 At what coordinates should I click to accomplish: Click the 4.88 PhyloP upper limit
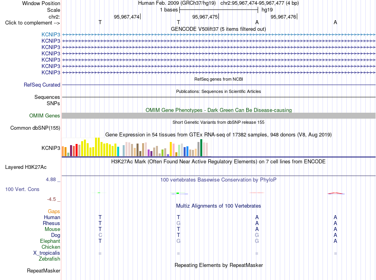pyautogui.click(x=51, y=180)
